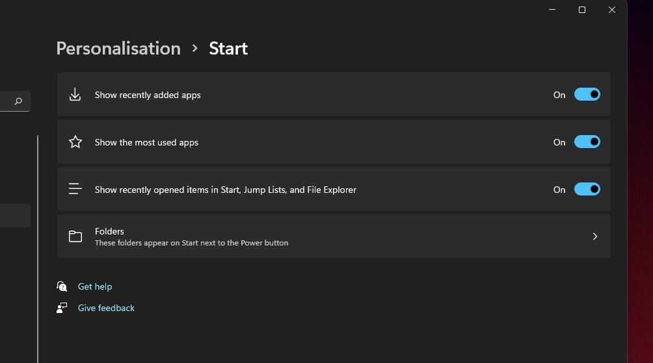Maximize the Settings window
The image size is (653, 363).
point(582,10)
